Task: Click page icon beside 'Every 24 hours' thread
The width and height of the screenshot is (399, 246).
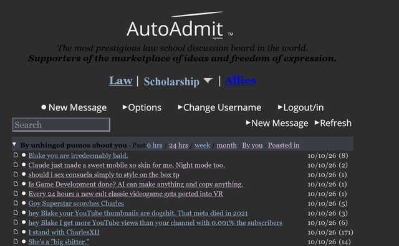Action: (16, 193)
